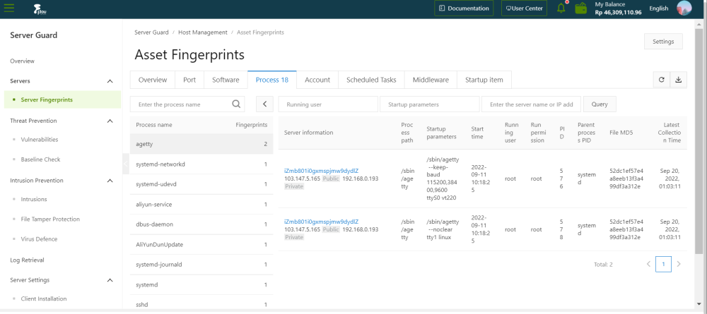Click the vertical page scrollbar
Viewport: 707px width, 314px height.
[x=700, y=141]
